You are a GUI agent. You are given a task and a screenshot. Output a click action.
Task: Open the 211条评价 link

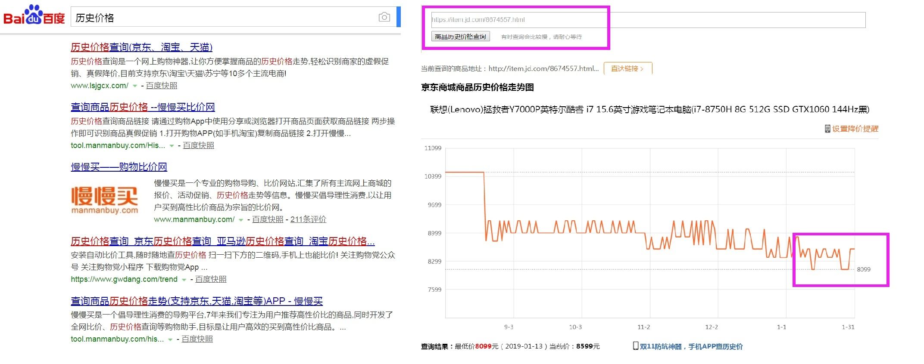coord(308,219)
